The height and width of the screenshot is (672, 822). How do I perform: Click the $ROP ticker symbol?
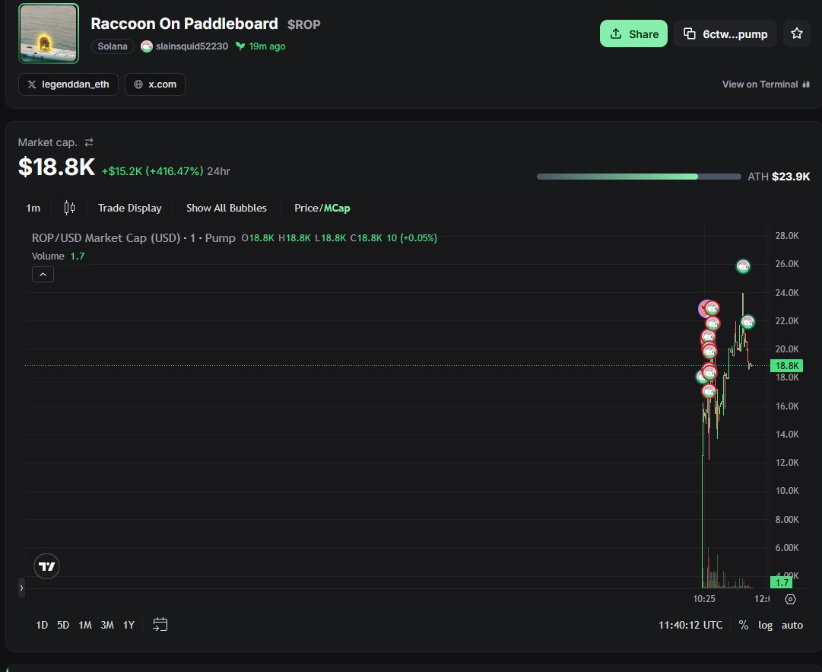304,24
